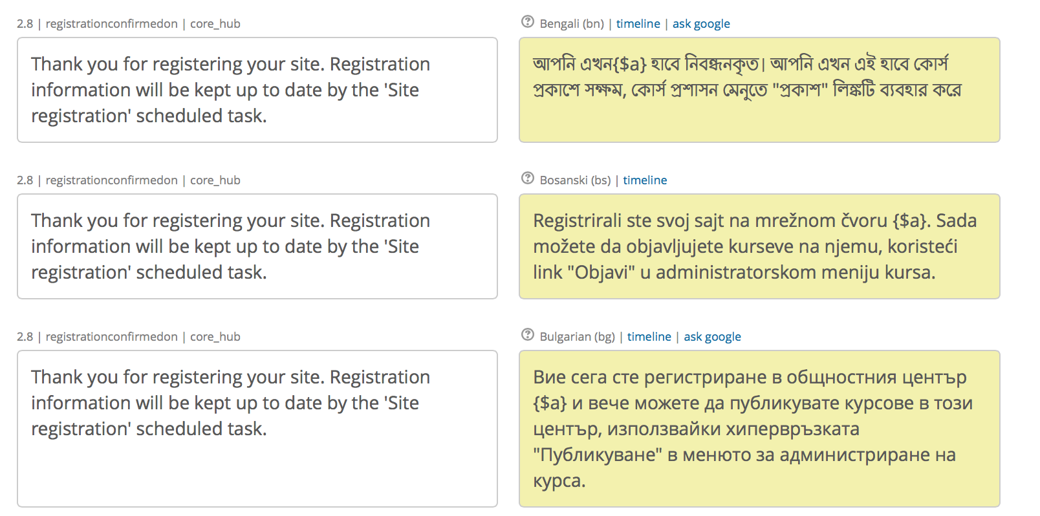Open timeline link for Bulgarian

[x=649, y=337]
